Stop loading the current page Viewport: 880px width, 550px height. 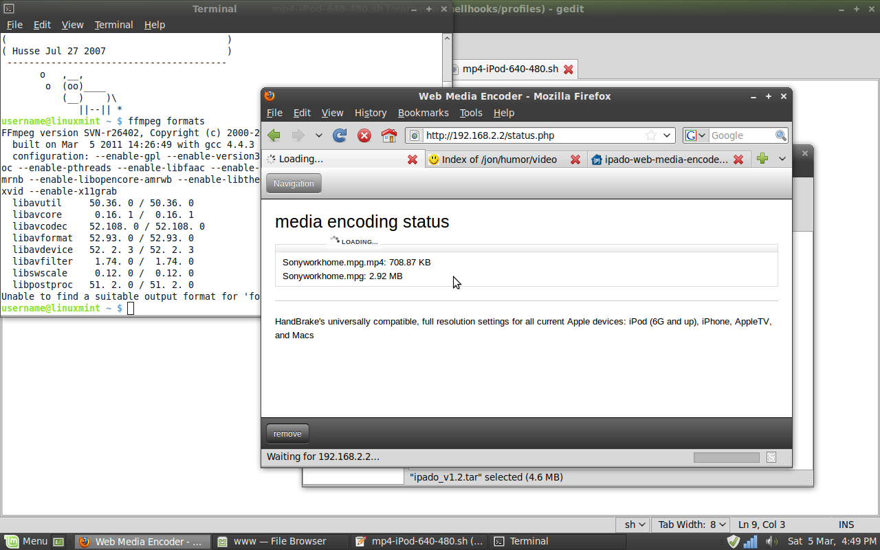pos(364,135)
